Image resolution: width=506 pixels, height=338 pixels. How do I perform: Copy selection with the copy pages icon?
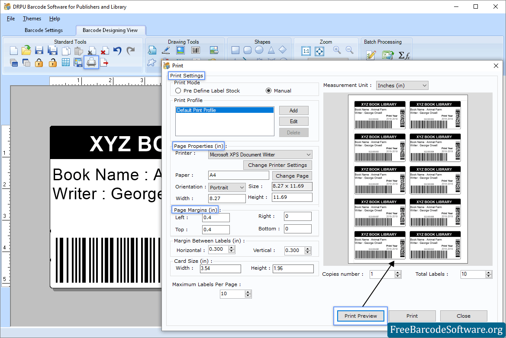(x=66, y=51)
